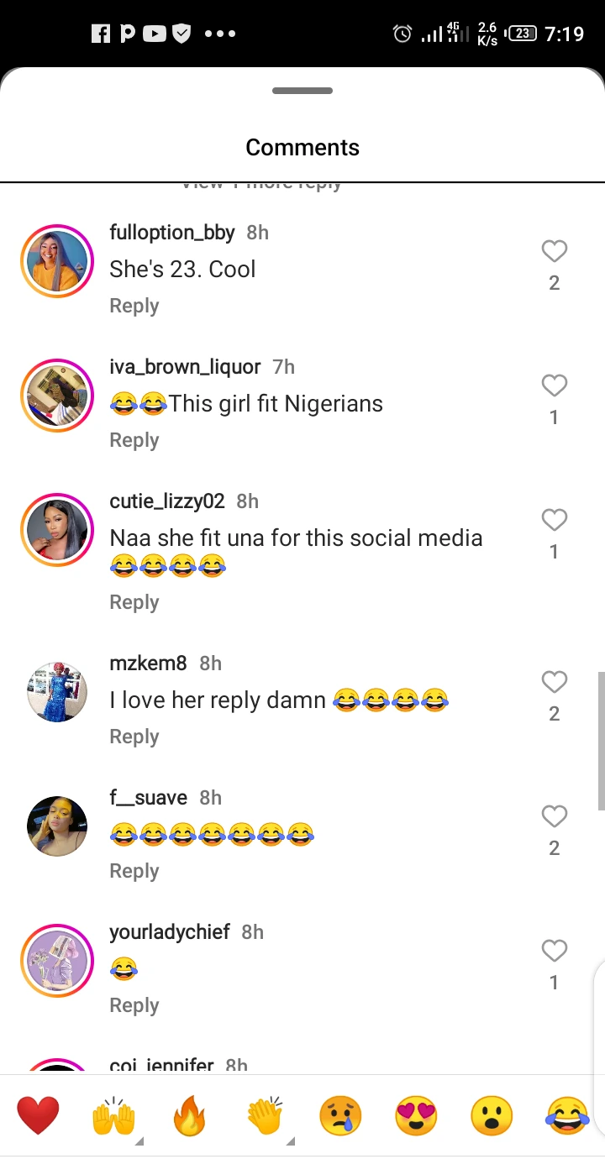605x1159 pixels.
Task: Open fulloption_bby's profile picture
Action: 57,261
